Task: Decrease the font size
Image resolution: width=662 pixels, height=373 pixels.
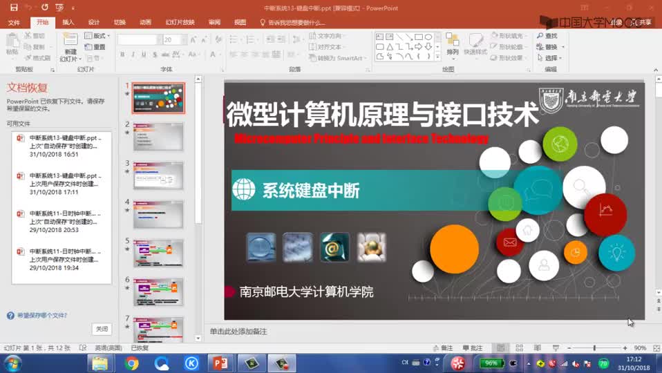Action: point(204,39)
